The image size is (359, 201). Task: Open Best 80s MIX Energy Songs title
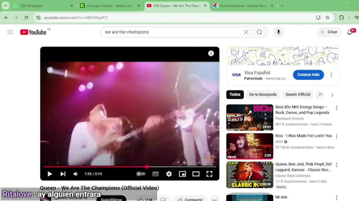(x=302, y=110)
